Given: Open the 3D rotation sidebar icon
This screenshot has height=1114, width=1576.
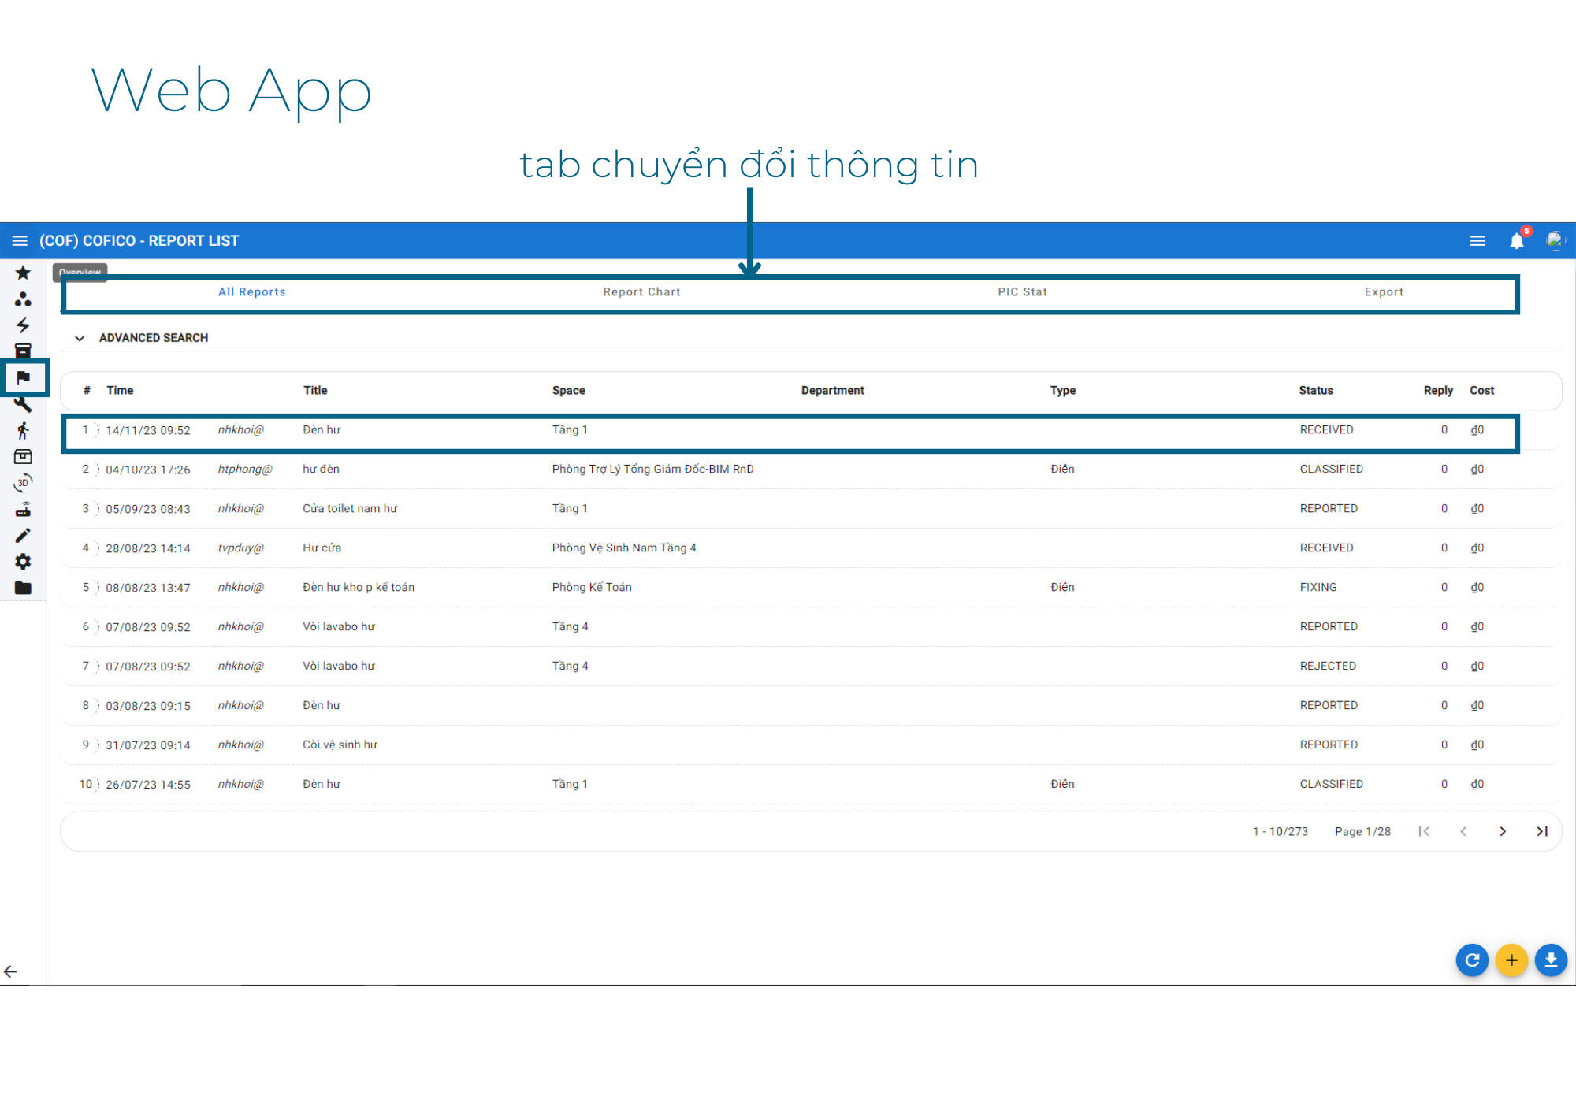Looking at the screenshot, I should (x=23, y=483).
